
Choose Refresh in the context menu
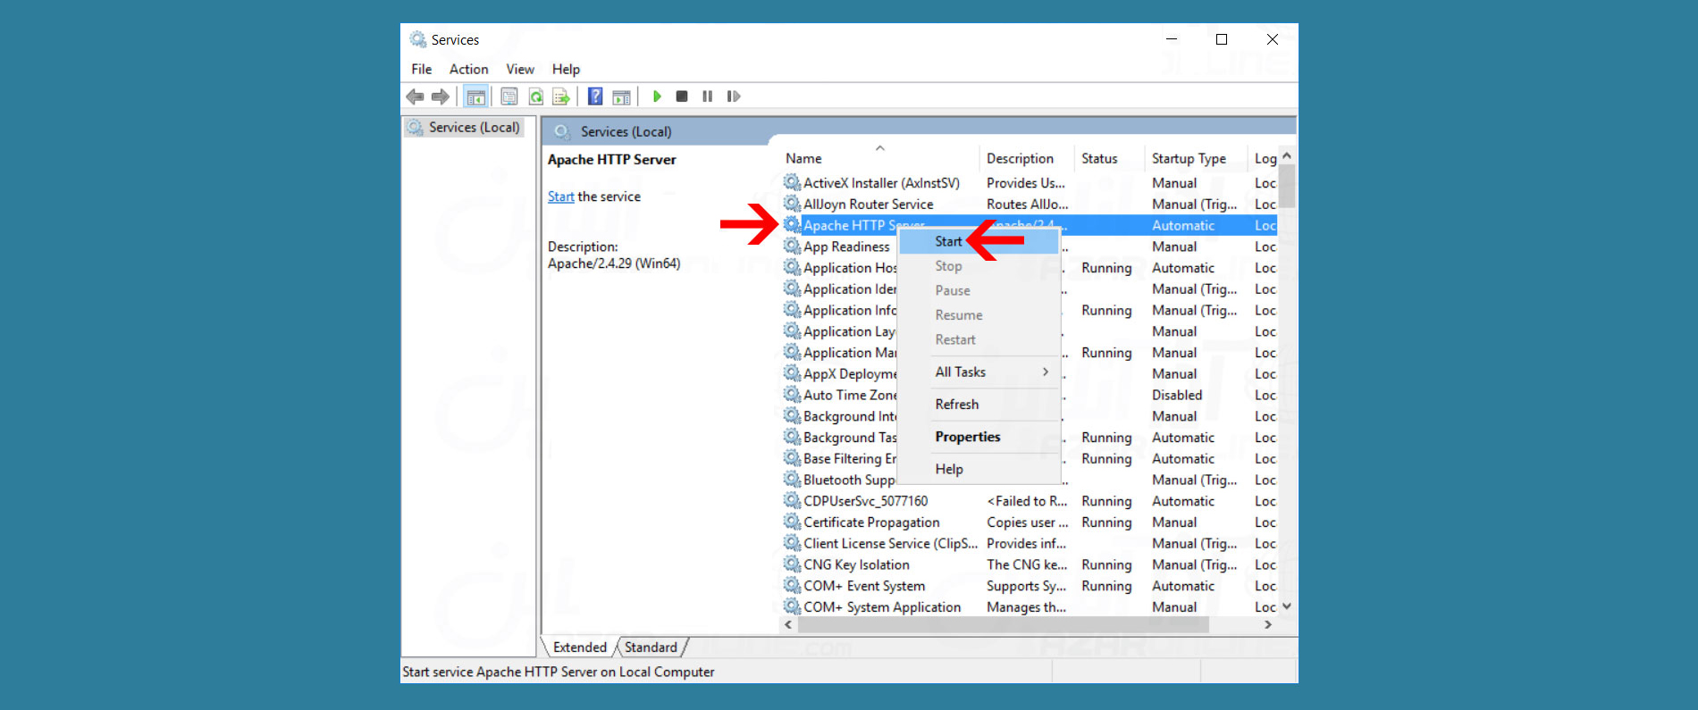click(979, 405)
